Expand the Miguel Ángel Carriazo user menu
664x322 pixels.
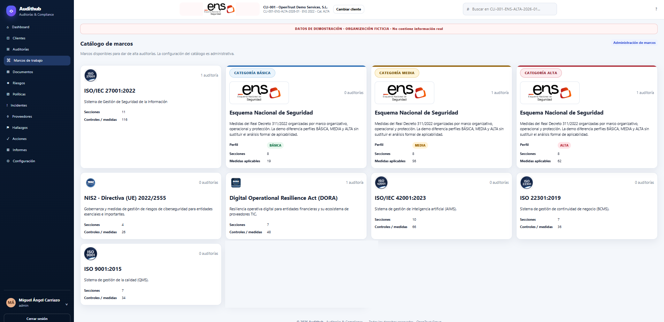67,304
